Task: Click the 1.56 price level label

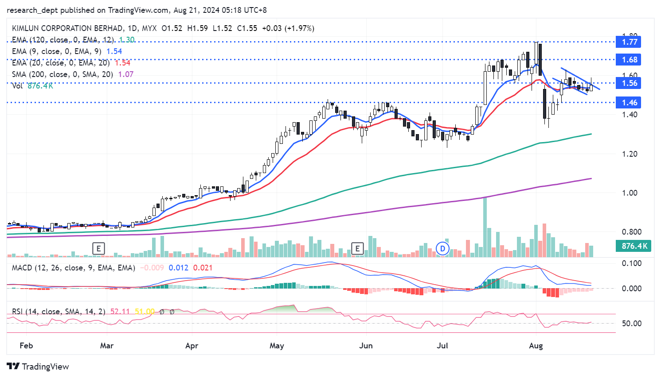Action: pyautogui.click(x=629, y=83)
